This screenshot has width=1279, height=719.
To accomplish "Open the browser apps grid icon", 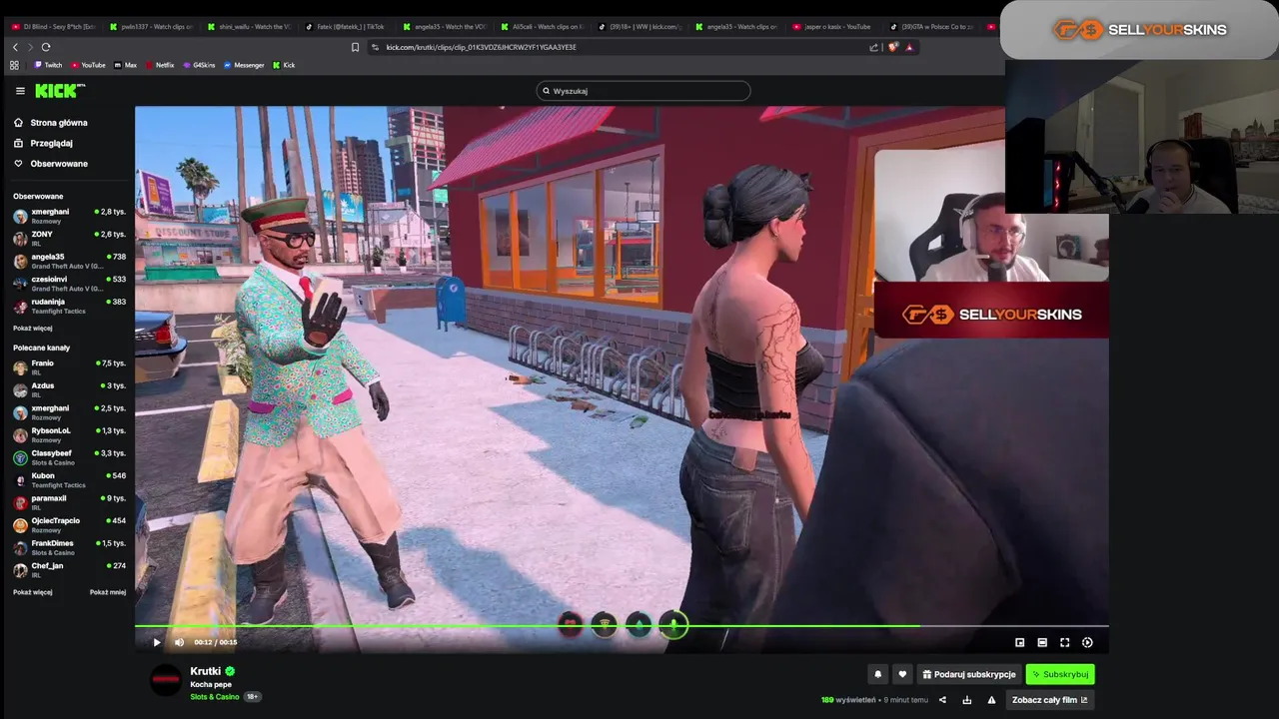I will click(14, 65).
